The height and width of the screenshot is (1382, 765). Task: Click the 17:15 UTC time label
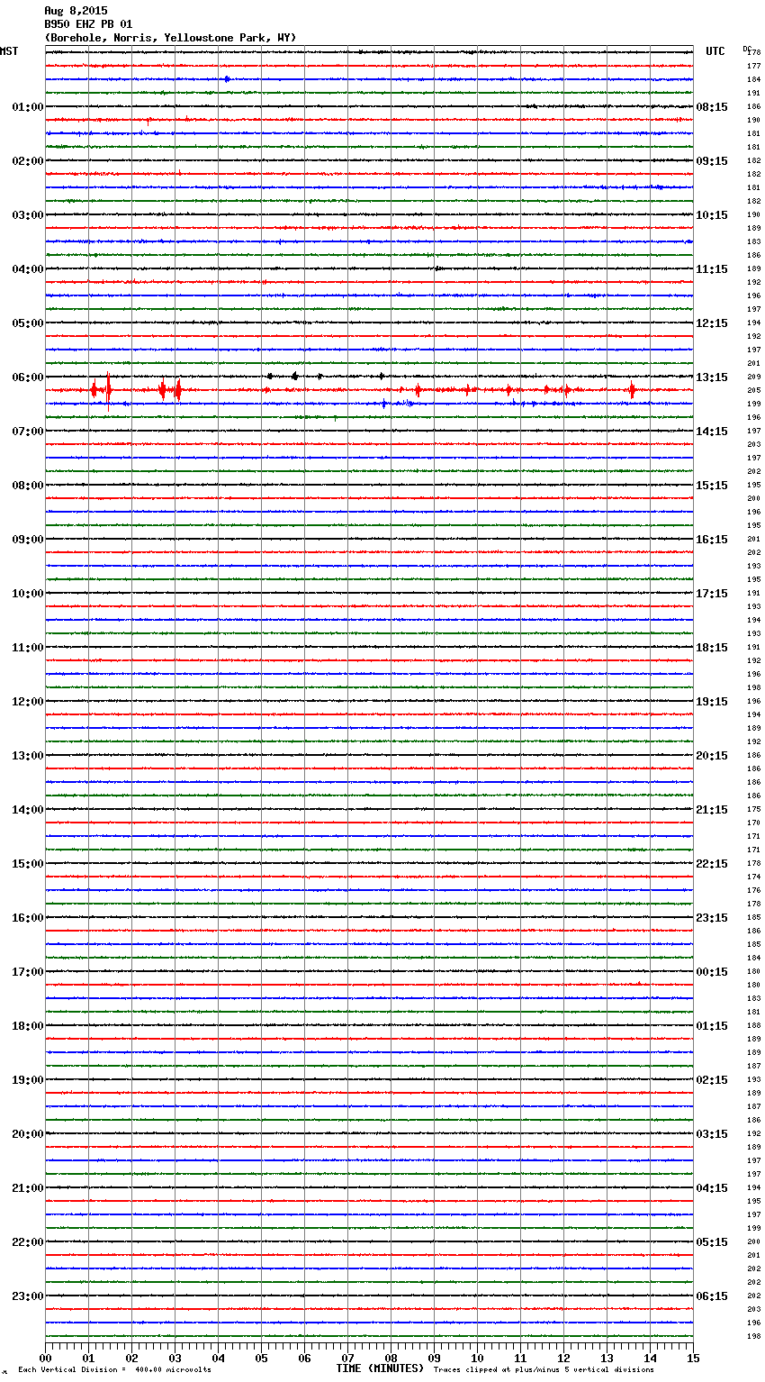[712, 594]
